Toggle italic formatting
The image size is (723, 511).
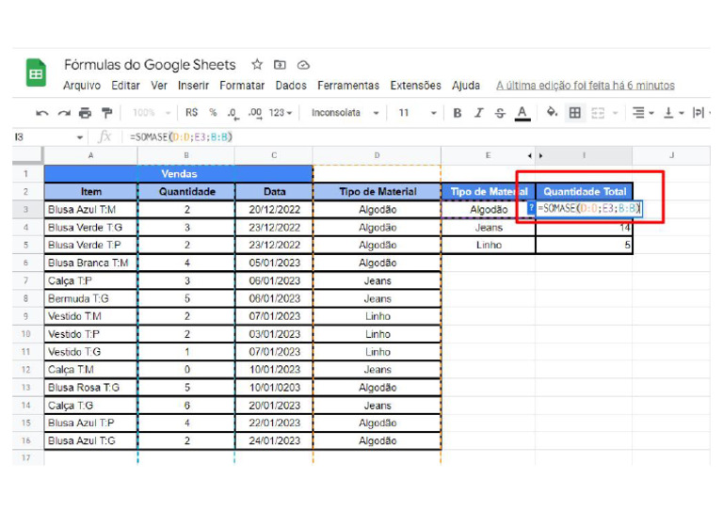click(478, 113)
